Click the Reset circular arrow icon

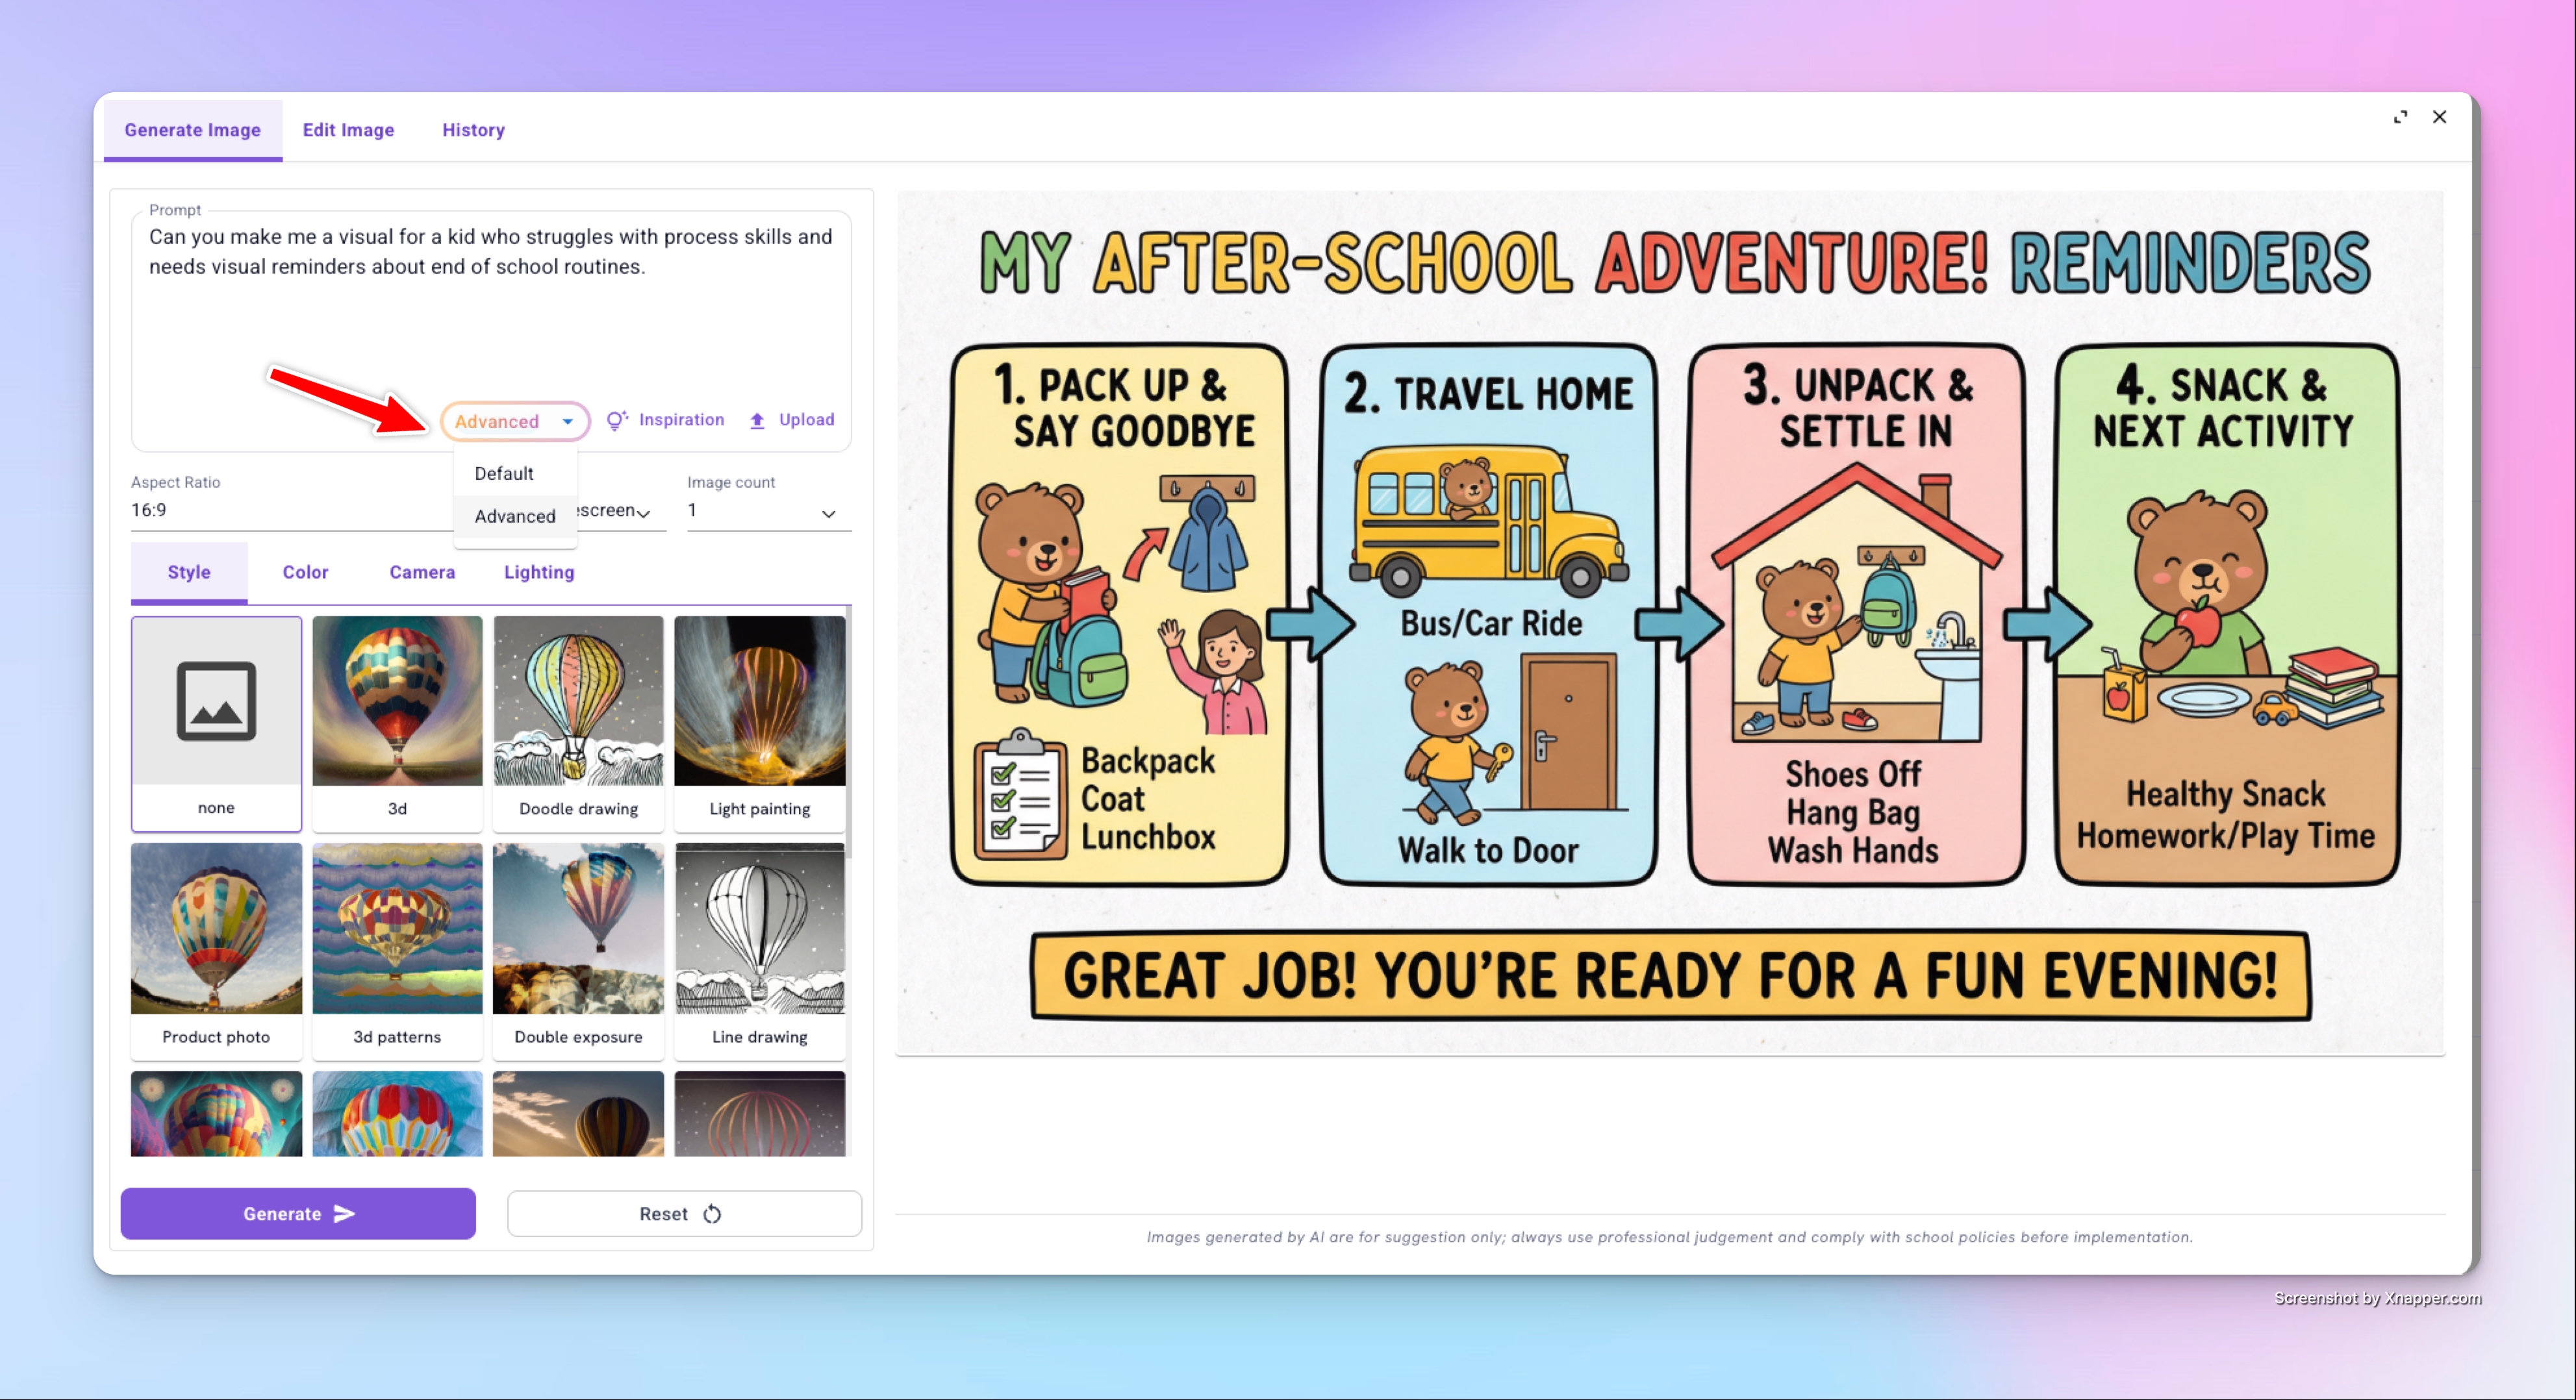712,1214
